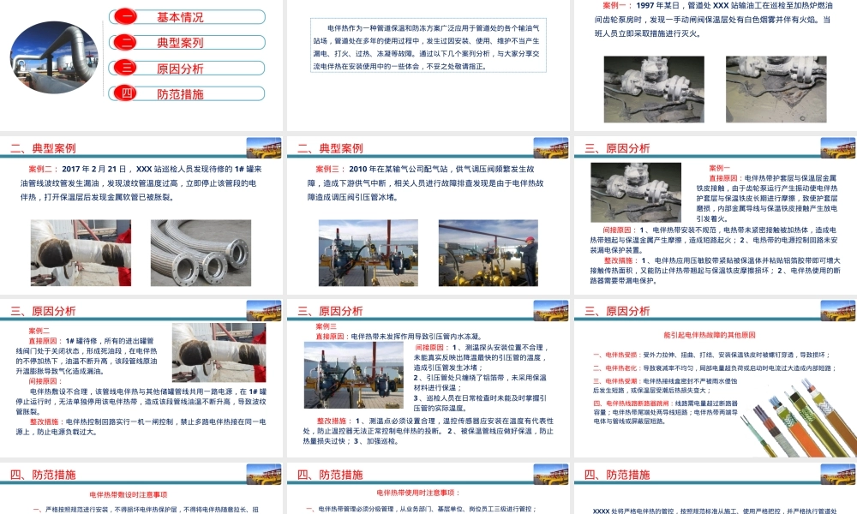The height and width of the screenshot is (514, 857).
Task: Select the 基本情况 agenda item
Action: [x=187, y=17]
